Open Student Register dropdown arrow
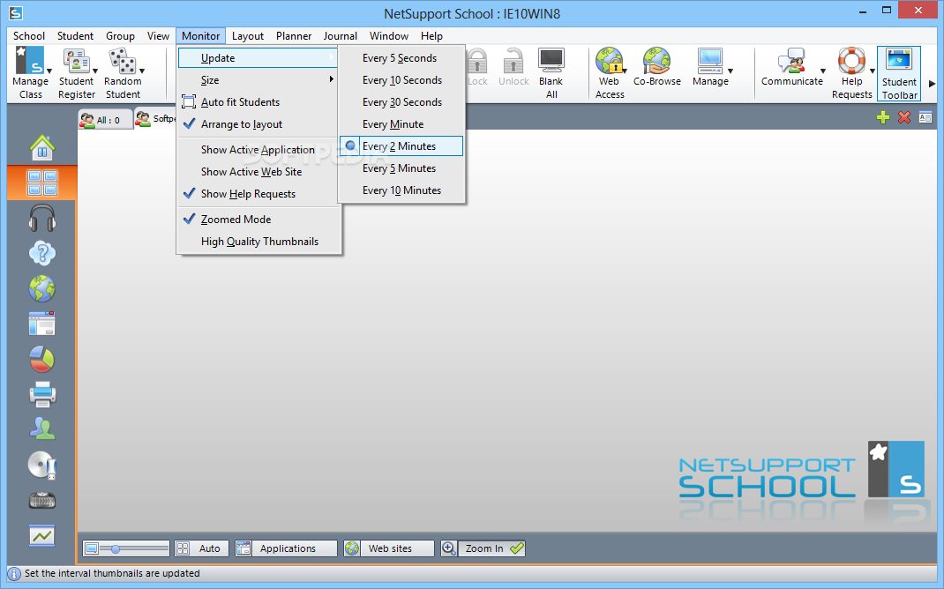Screen dimensions: 944x589 [x=95, y=71]
